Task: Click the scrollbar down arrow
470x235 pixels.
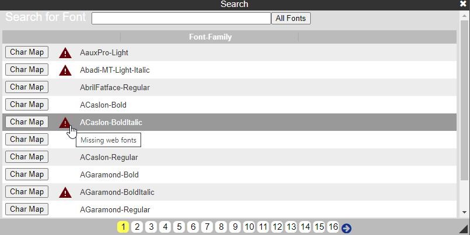Action: tap(464, 212)
